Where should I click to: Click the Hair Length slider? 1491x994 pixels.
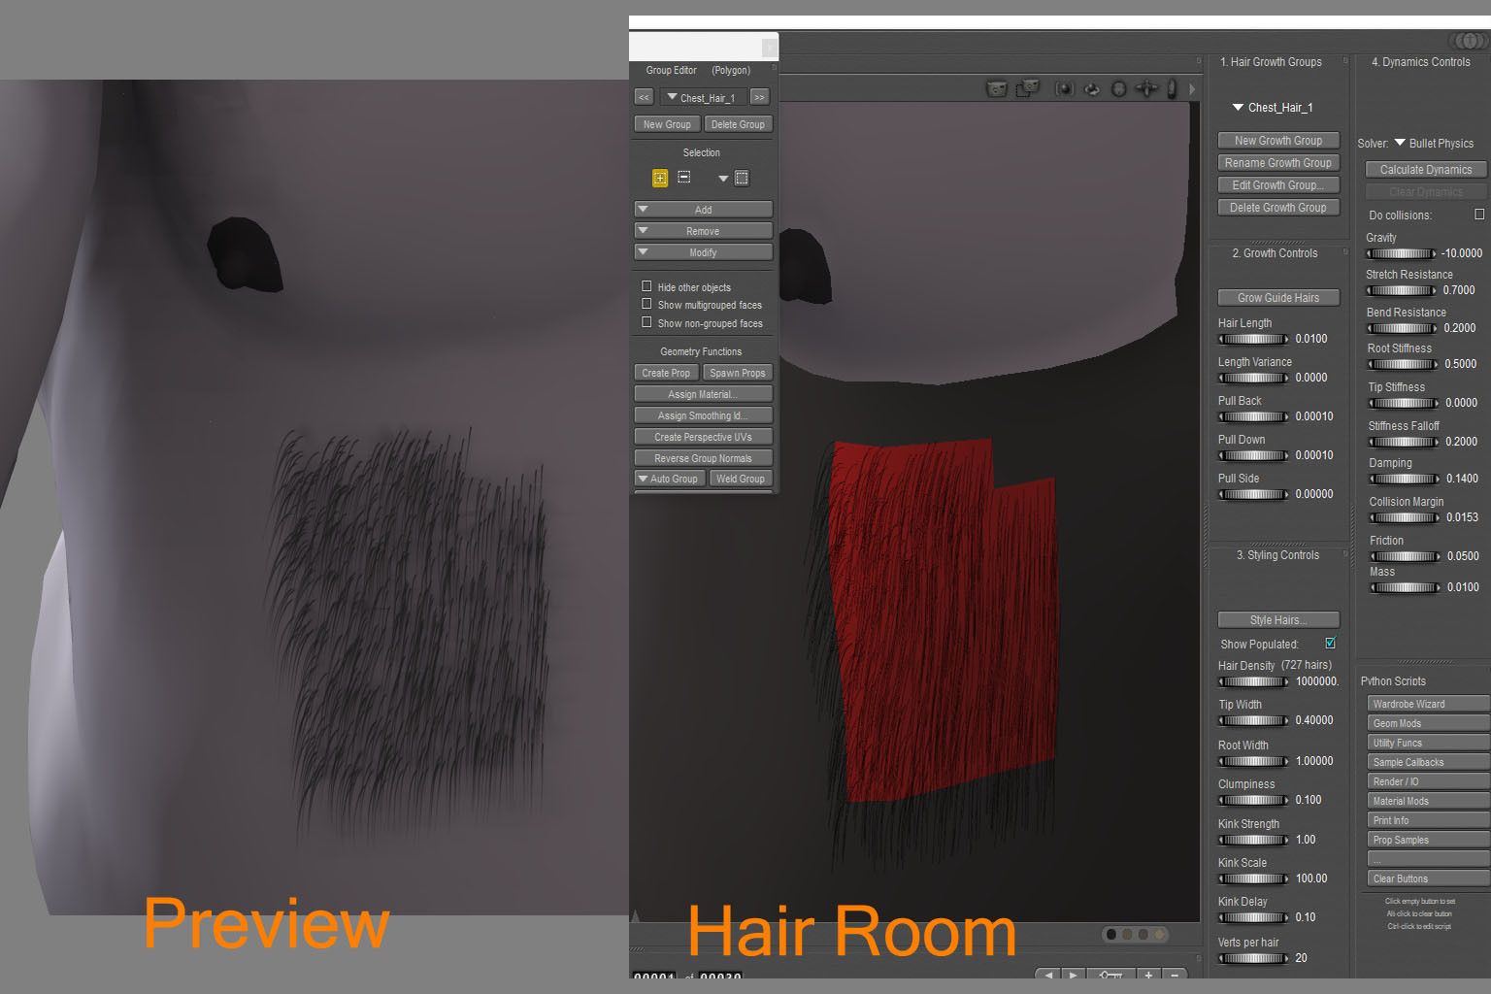[x=1254, y=339]
